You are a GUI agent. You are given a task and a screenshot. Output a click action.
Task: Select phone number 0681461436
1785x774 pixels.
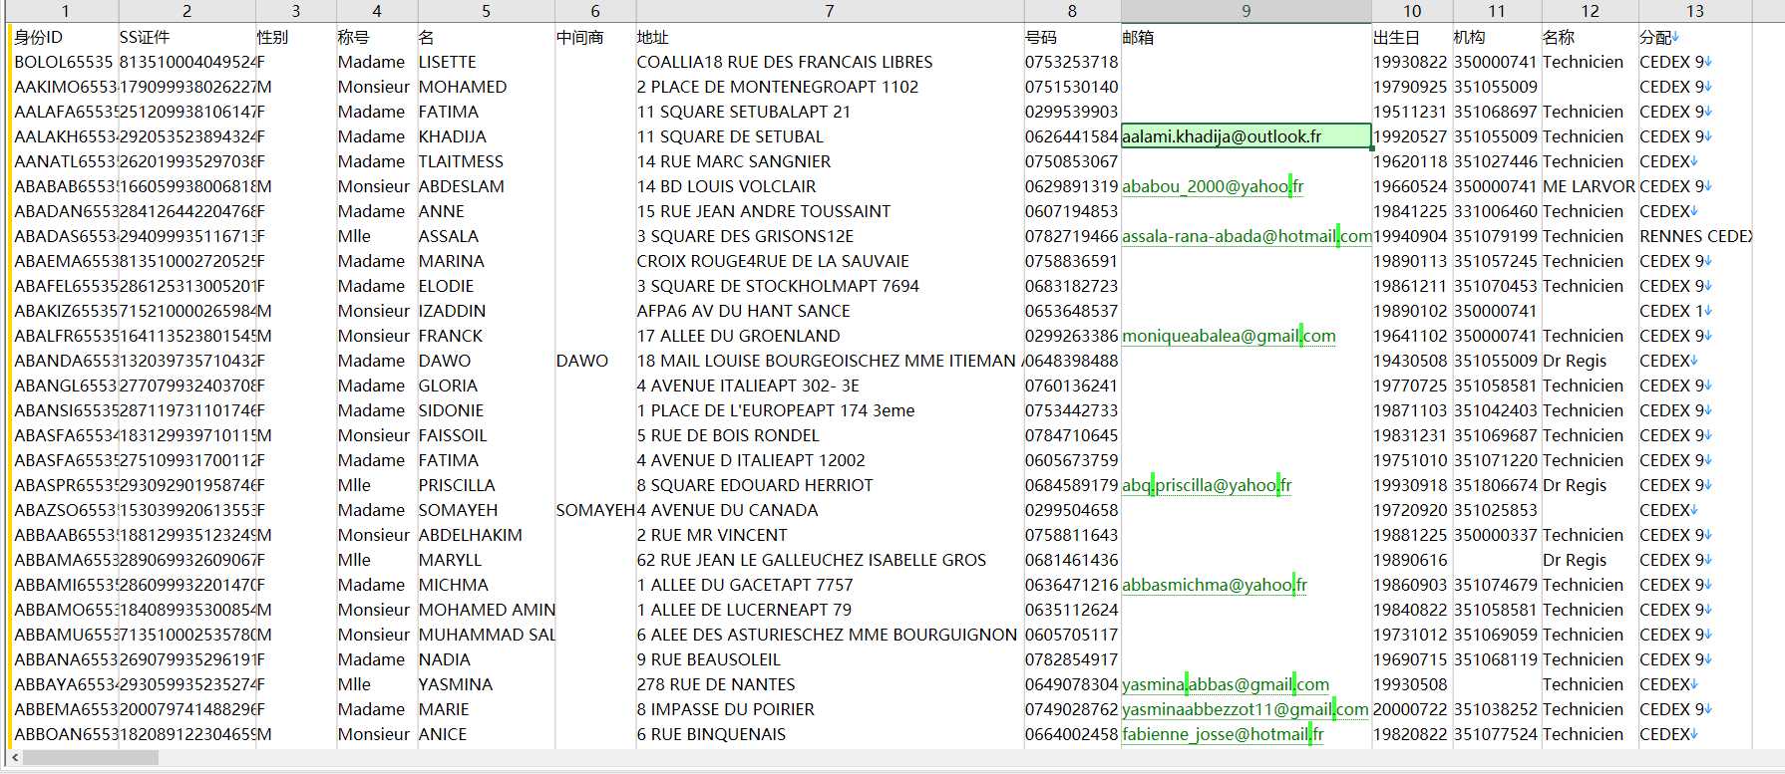click(x=1072, y=560)
